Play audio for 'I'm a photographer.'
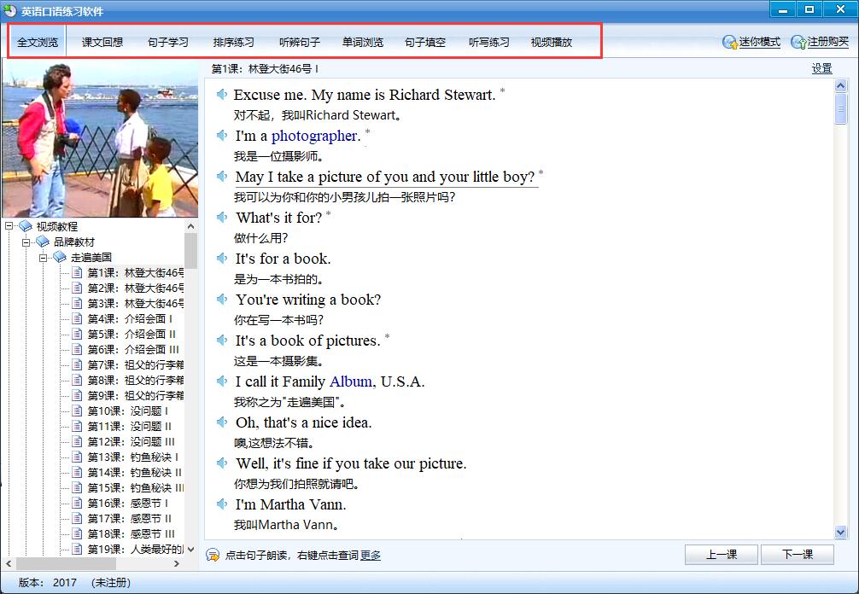The height and width of the screenshot is (594, 859). 221,135
